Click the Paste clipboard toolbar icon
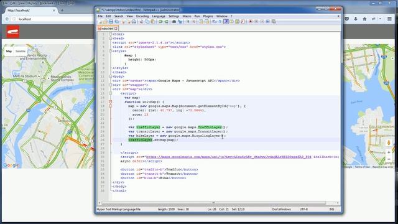 (x=153, y=22)
